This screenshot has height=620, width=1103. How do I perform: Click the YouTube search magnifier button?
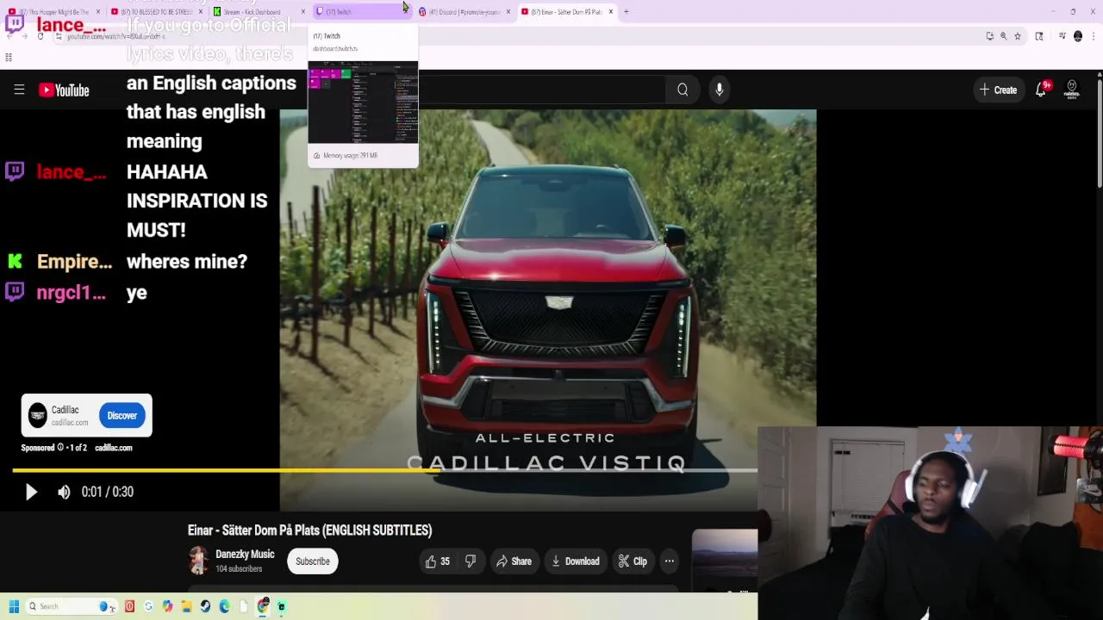pyautogui.click(x=682, y=90)
